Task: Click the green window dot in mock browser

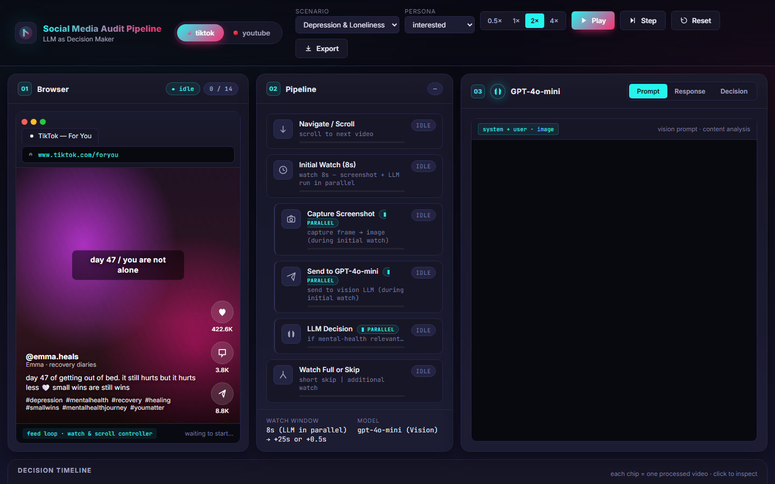Action: (x=43, y=122)
